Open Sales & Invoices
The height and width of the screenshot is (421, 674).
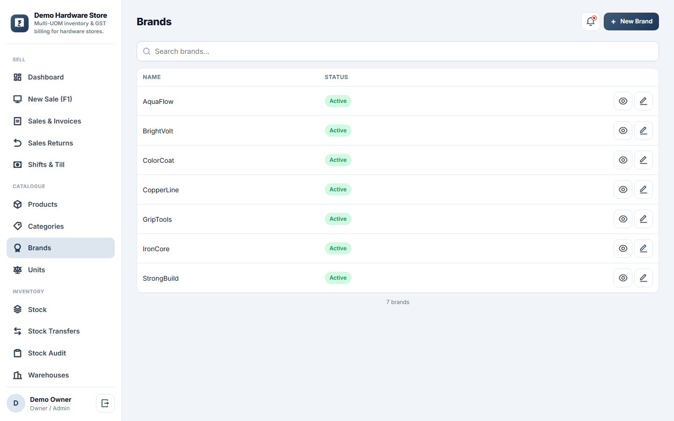[60, 121]
